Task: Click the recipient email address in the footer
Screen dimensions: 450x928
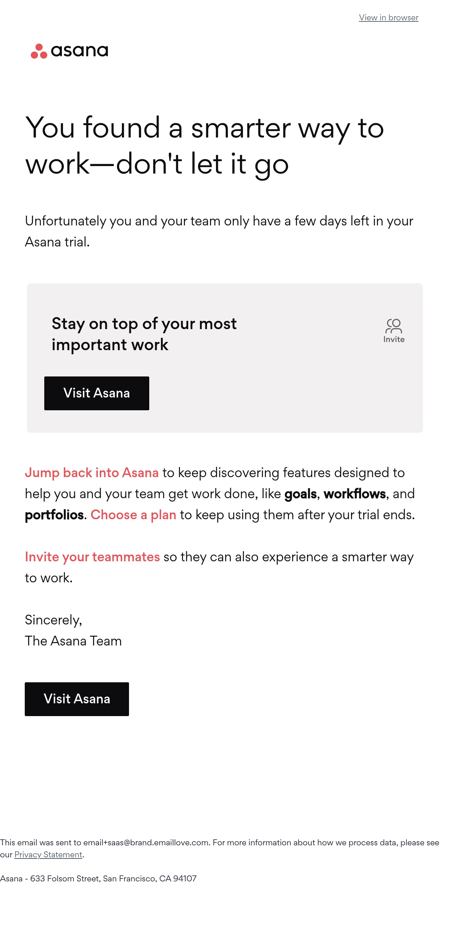Action: pyautogui.click(x=145, y=842)
